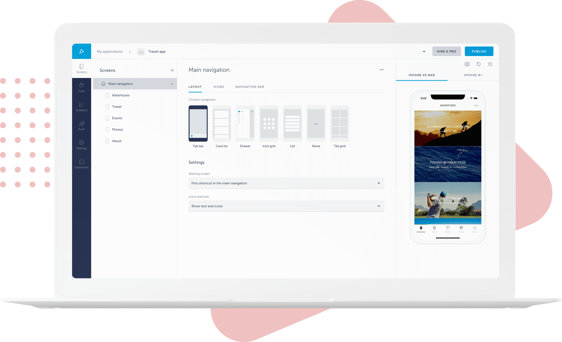Click the Travel app breadcrumb name
The image size is (562, 342).
157,52
